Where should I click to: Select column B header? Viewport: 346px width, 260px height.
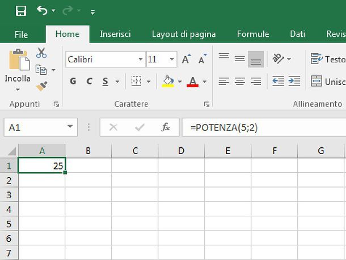coord(88,151)
